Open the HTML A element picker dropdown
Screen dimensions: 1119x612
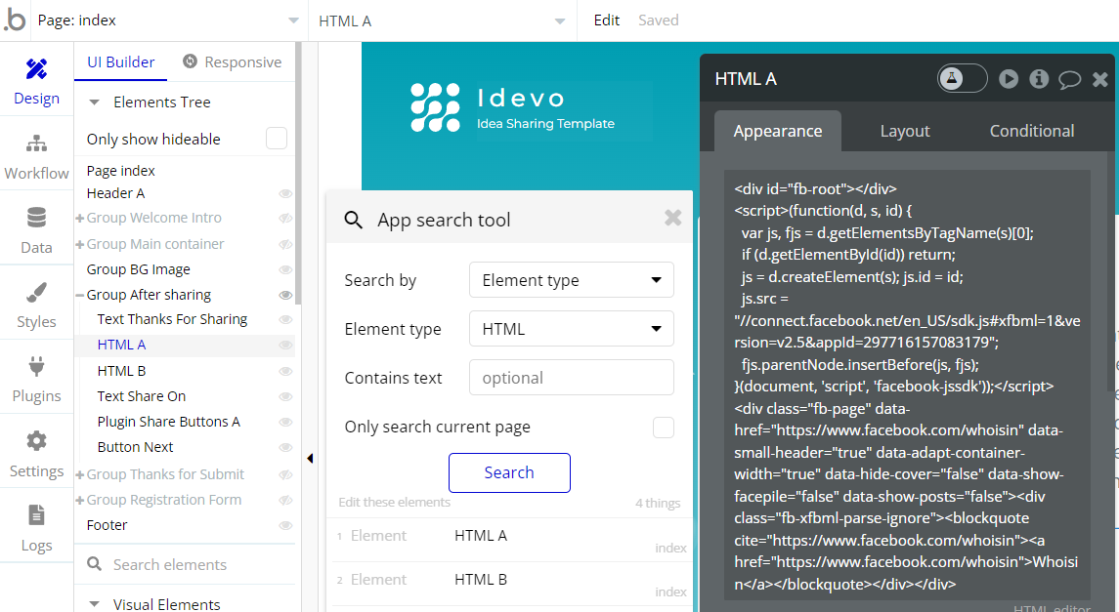442,20
